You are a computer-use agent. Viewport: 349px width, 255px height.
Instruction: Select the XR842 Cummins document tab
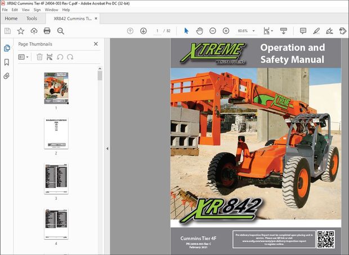click(x=73, y=19)
